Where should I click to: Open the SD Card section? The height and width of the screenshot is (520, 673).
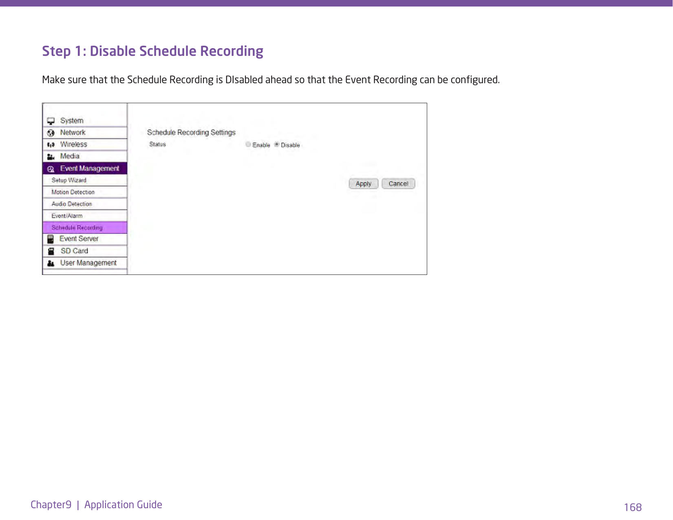coord(85,251)
